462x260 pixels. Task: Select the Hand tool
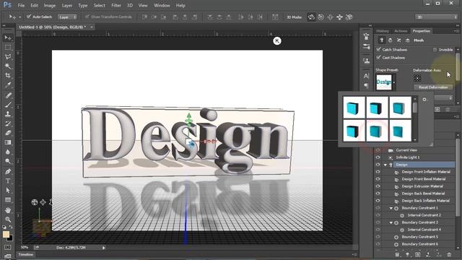coord(8,210)
